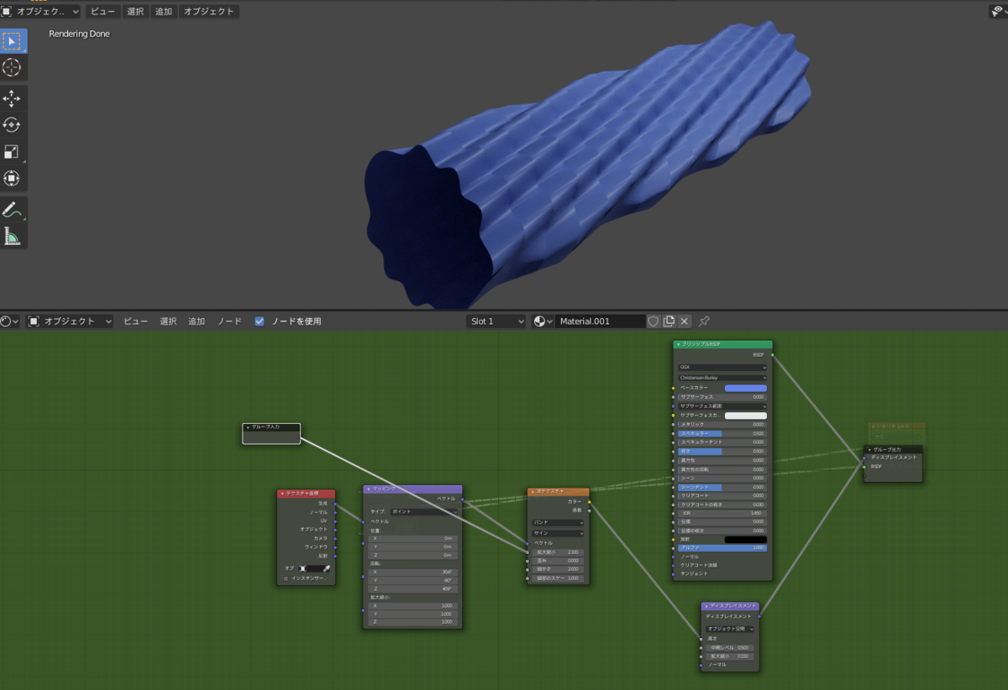Click ベースカラー blue color swatch
Image resolution: width=1008 pixels, height=690 pixels.
coord(746,388)
